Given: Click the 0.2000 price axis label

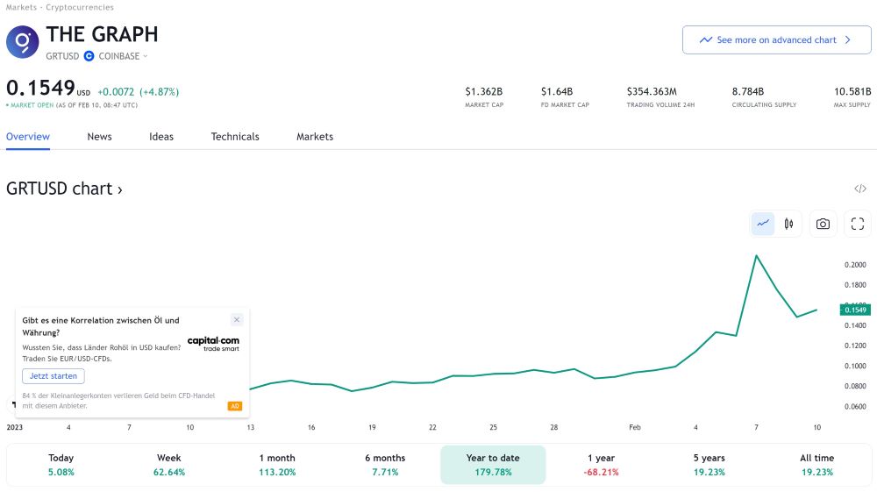Looking at the screenshot, I should tap(855, 265).
